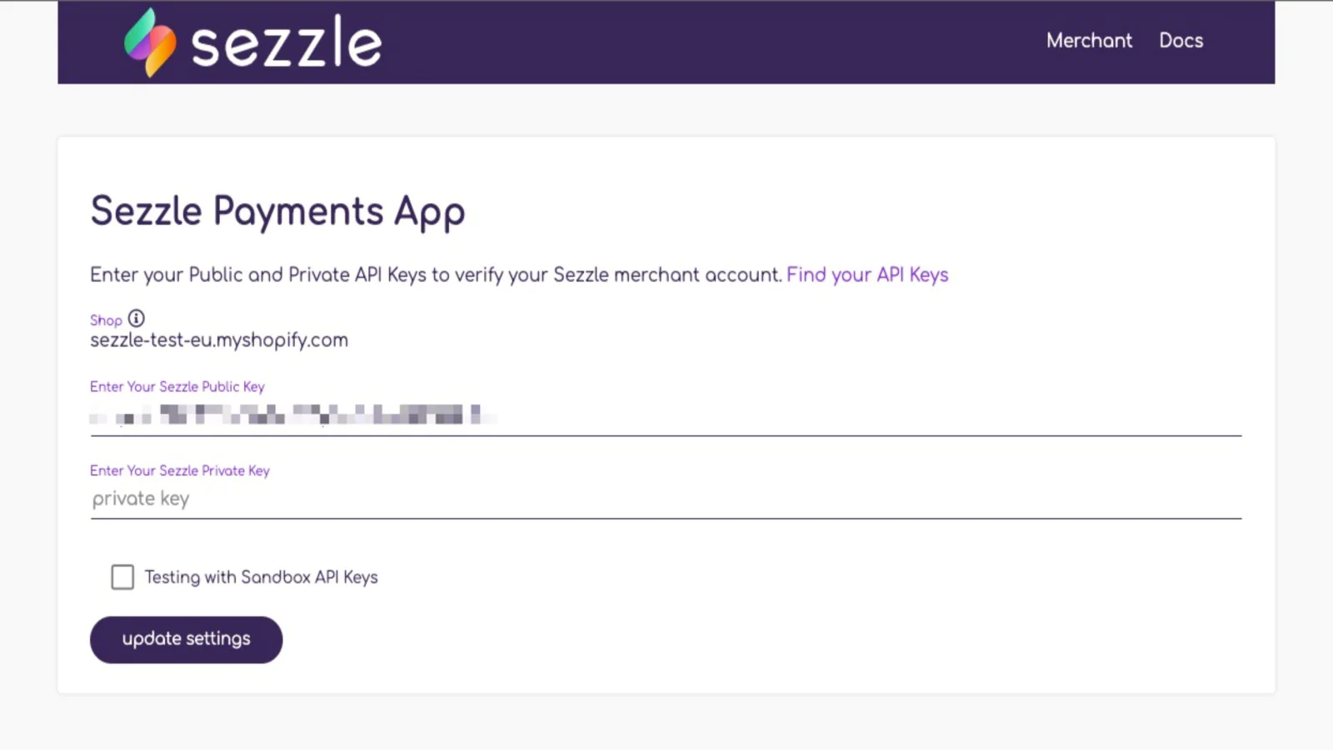Focus the private key input field
This screenshot has height=750, width=1333.
point(666,498)
